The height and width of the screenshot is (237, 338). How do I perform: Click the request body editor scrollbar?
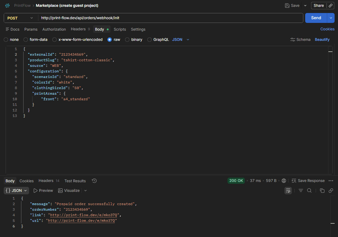pyautogui.click(x=331, y=110)
